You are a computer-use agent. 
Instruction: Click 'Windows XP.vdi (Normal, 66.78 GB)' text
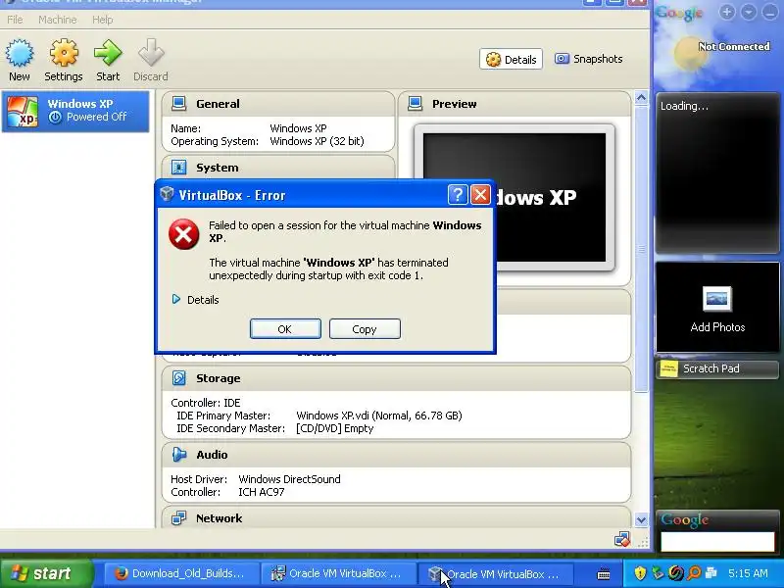click(379, 416)
